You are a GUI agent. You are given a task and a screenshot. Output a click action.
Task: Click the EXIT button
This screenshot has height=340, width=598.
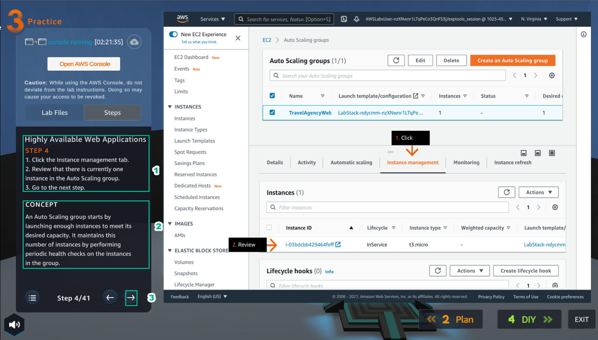(582, 320)
